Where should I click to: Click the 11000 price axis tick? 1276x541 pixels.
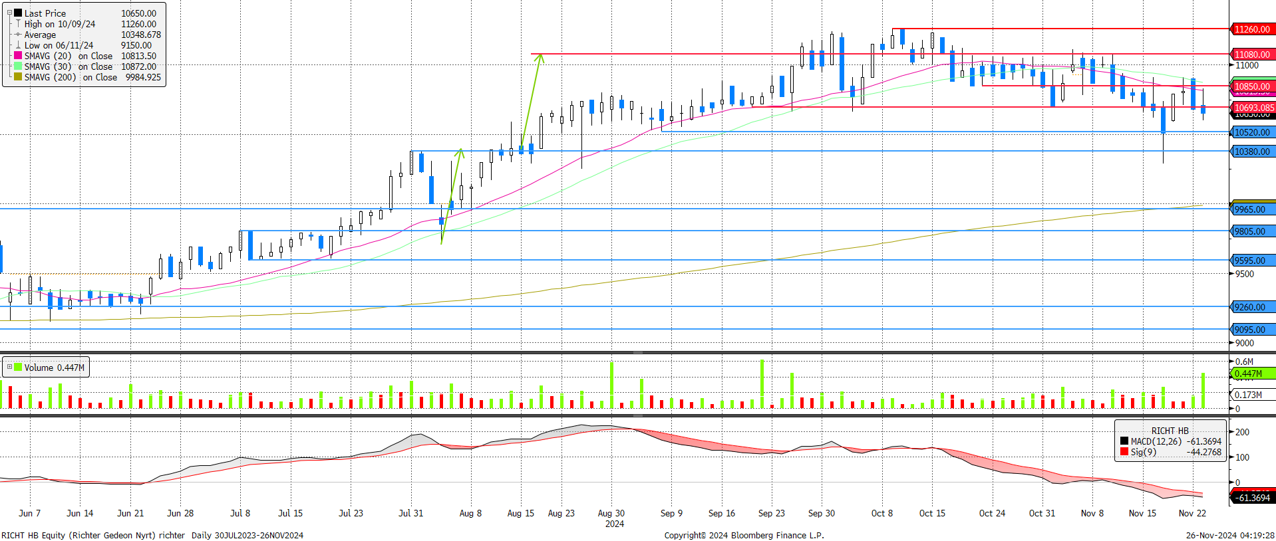1247,65
